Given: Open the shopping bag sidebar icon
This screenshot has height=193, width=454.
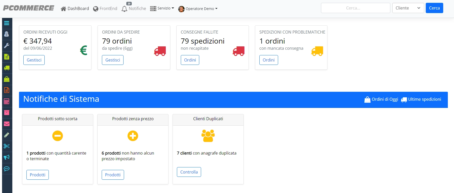Looking at the screenshot, I should 7,79.
